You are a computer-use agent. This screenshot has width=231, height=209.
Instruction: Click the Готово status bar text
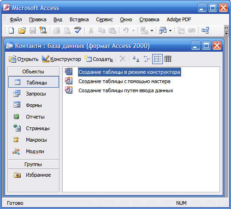tap(15, 203)
